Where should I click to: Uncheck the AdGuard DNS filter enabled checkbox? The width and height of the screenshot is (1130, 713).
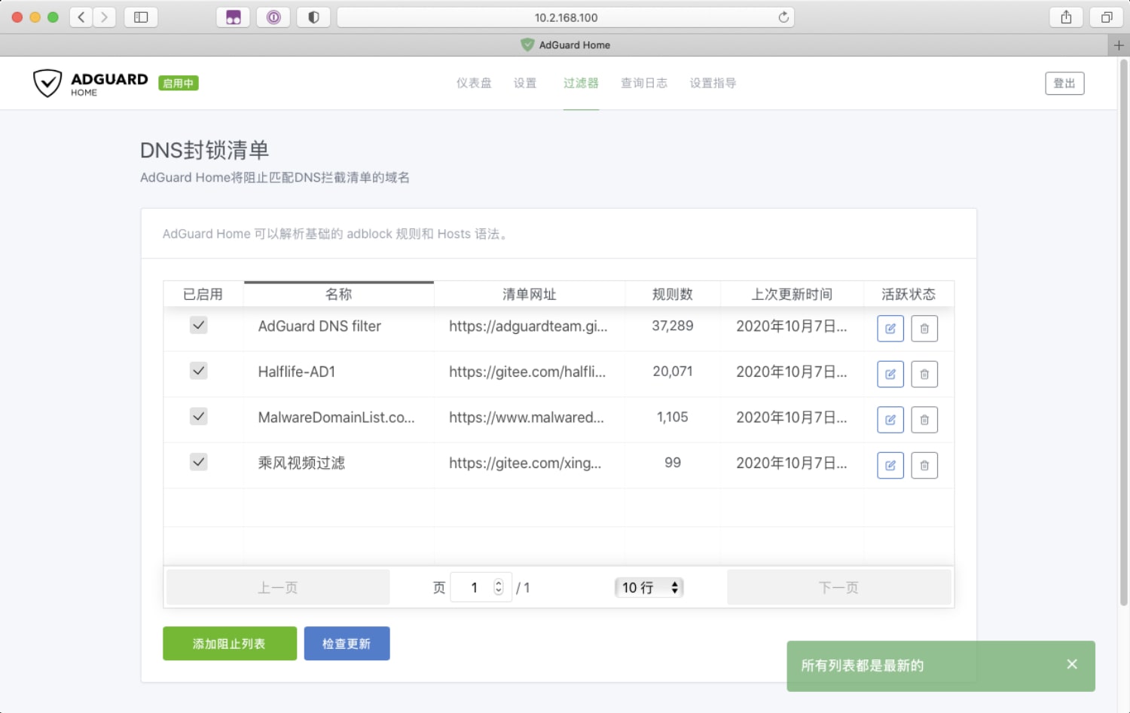tap(198, 325)
